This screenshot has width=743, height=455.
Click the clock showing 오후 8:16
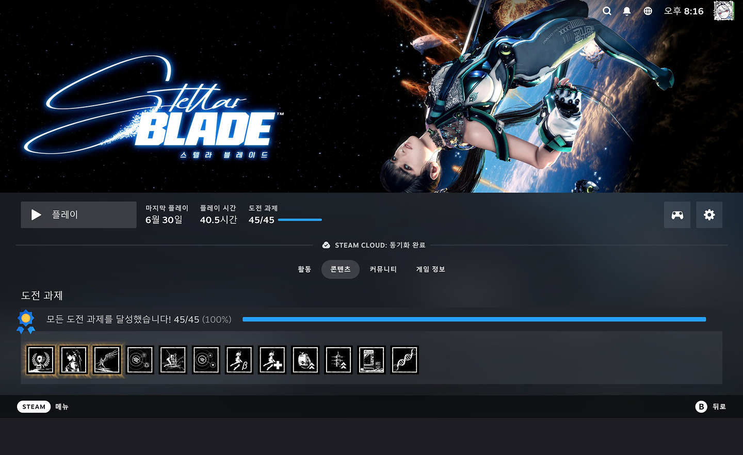click(684, 11)
